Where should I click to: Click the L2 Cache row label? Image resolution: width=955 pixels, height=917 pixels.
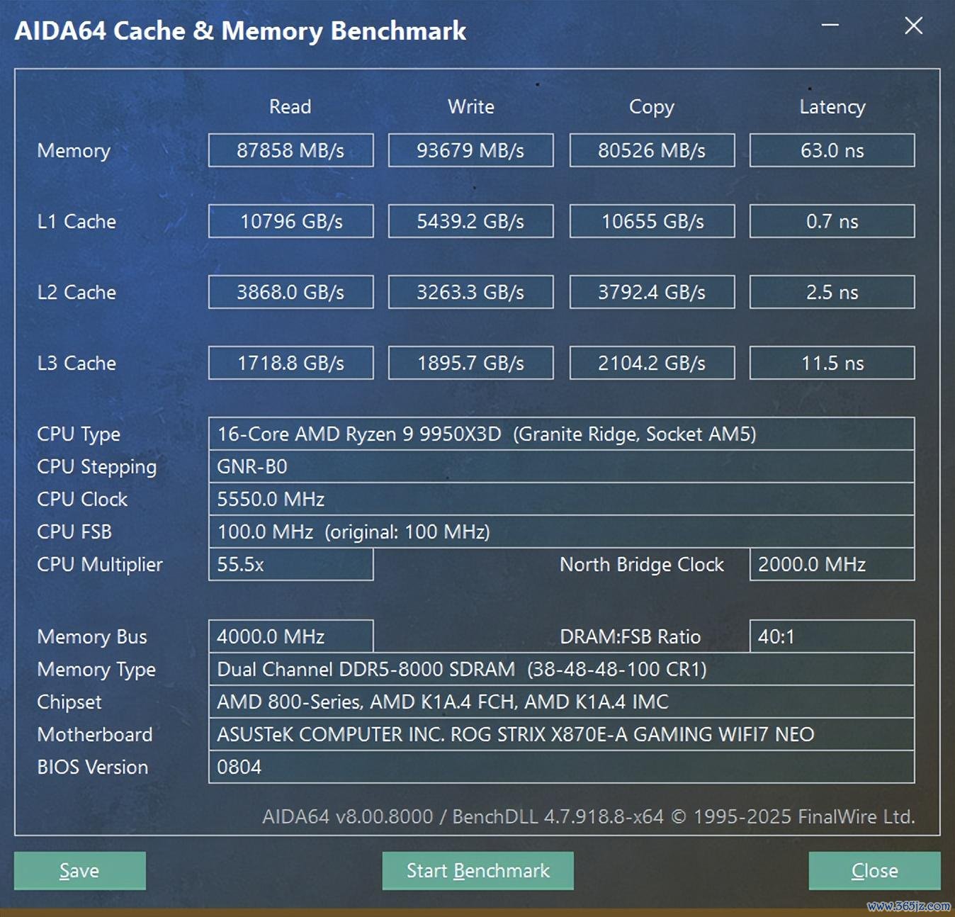77,292
